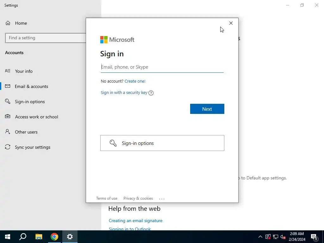
Task: Minimize the Settings window
Action: coord(288,5)
